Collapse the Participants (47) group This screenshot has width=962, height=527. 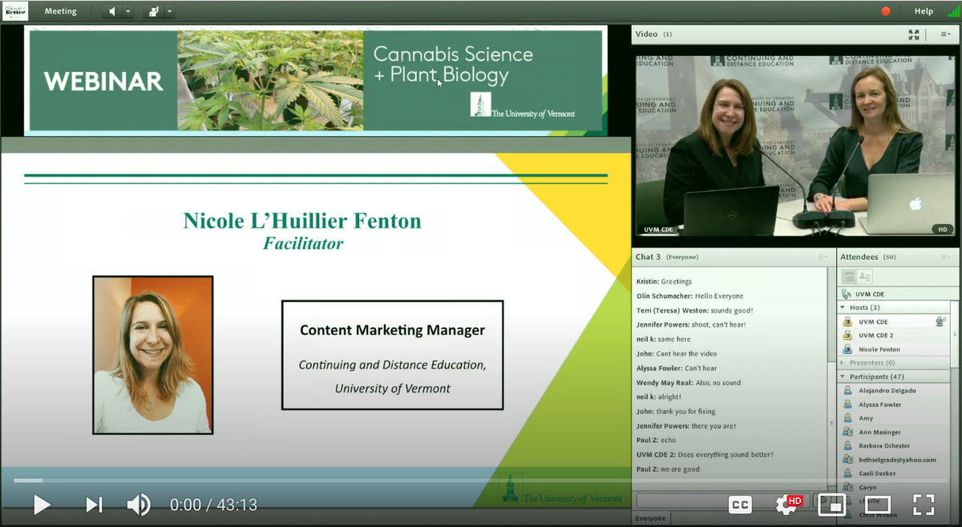tap(843, 376)
